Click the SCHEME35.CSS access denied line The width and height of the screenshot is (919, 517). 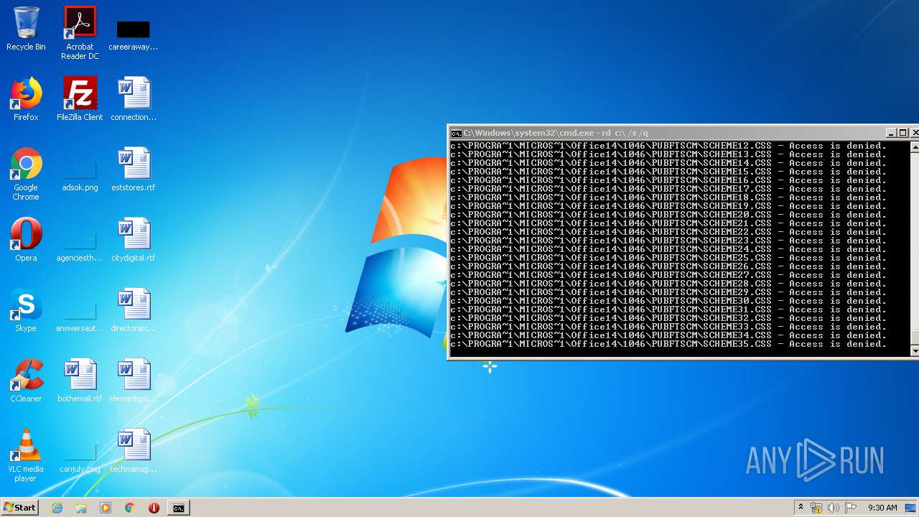pos(668,344)
